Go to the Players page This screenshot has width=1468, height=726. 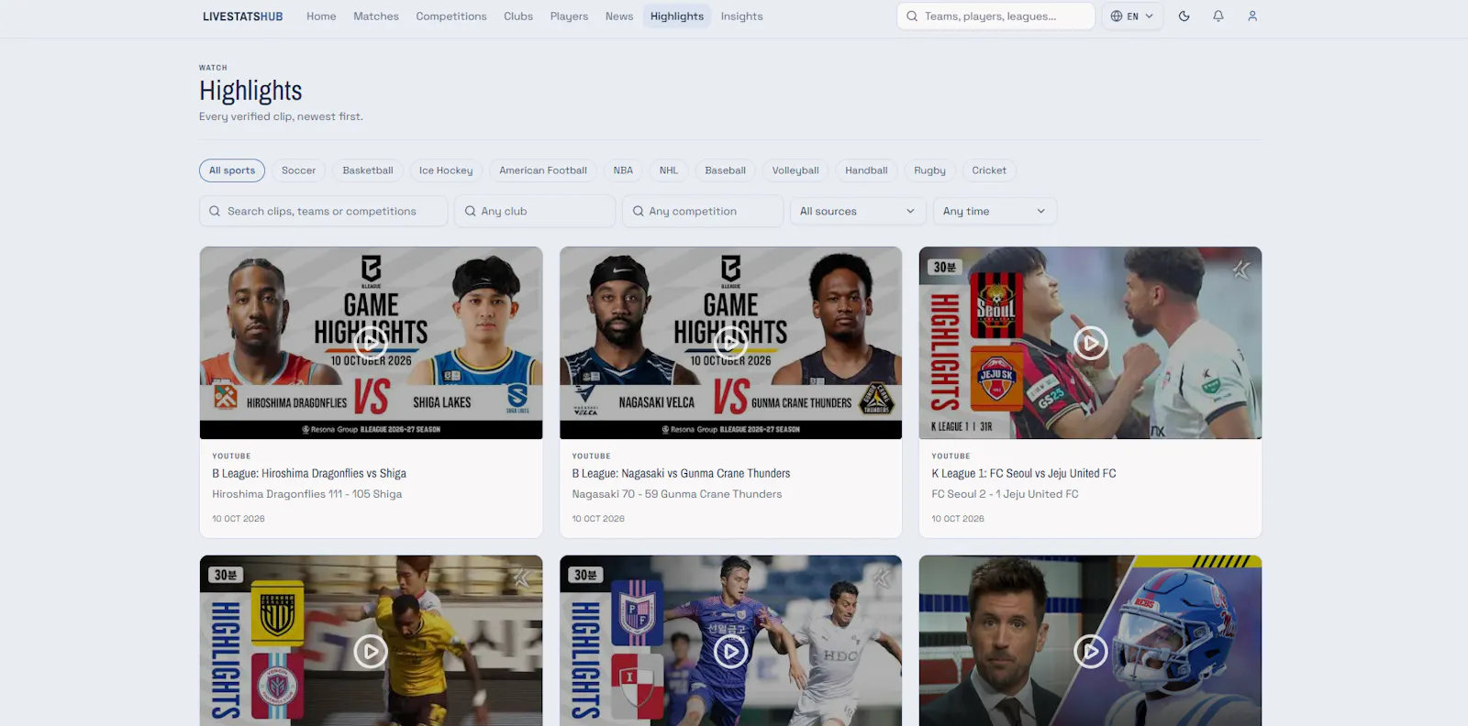coord(569,16)
